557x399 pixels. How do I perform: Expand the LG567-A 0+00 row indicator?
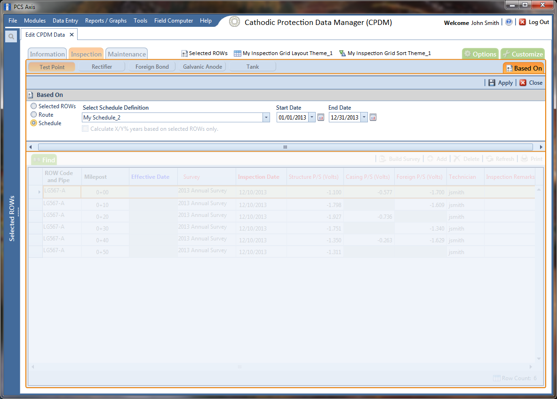(x=39, y=192)
